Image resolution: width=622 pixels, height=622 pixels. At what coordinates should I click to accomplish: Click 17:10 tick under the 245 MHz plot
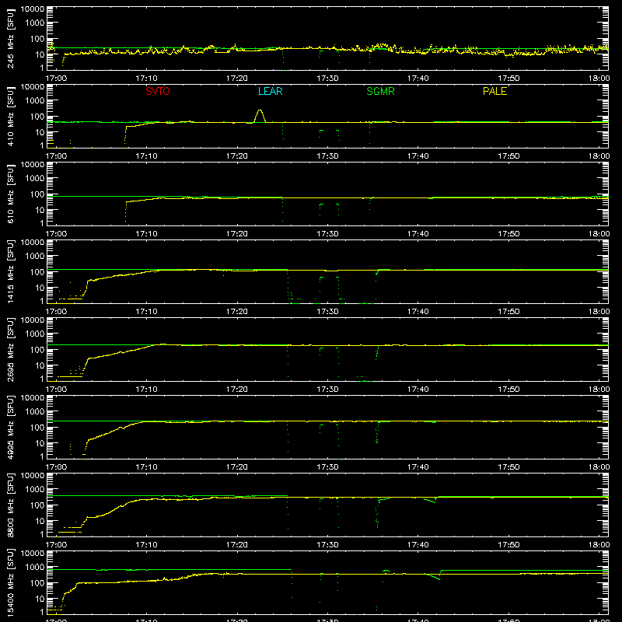tap(146, 79)
